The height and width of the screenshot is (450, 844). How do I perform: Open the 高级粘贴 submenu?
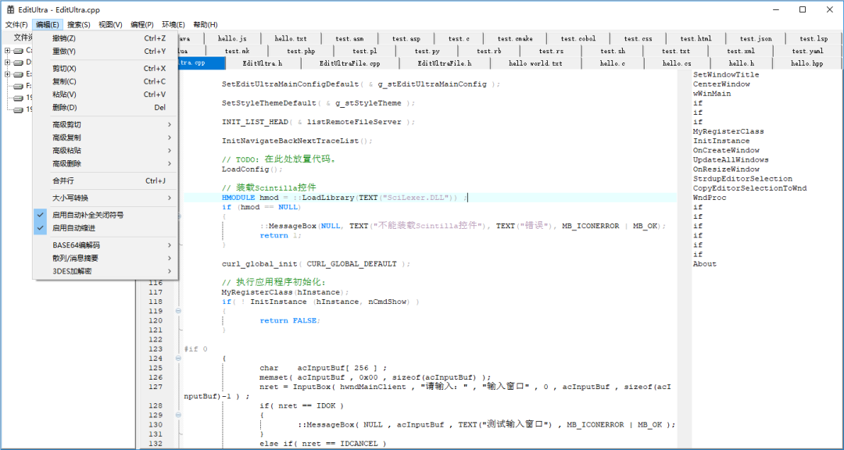[x=105, y=150]
